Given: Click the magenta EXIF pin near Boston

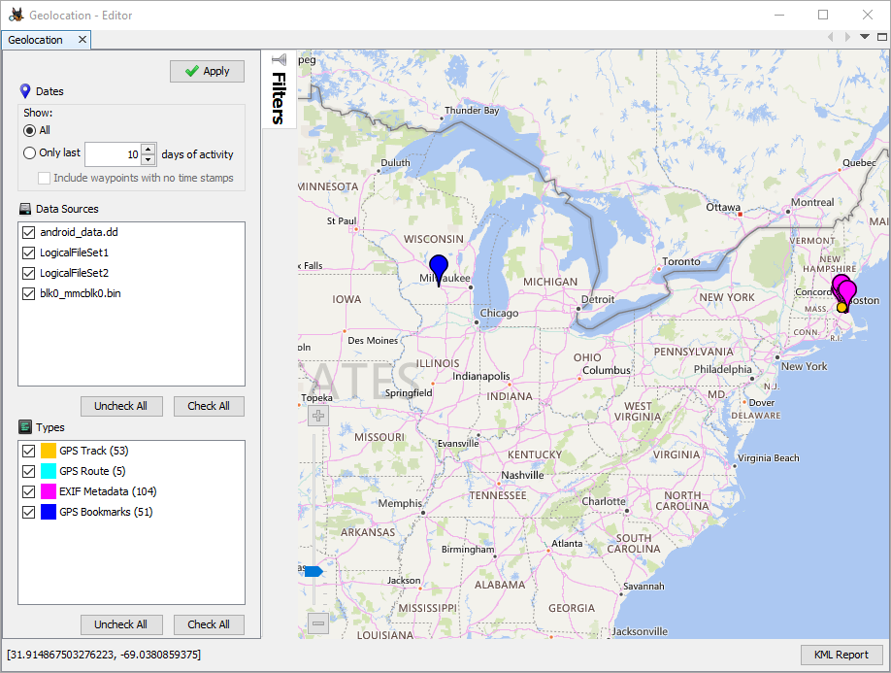Looking at the screenshot, I should [x=846, y=290].
